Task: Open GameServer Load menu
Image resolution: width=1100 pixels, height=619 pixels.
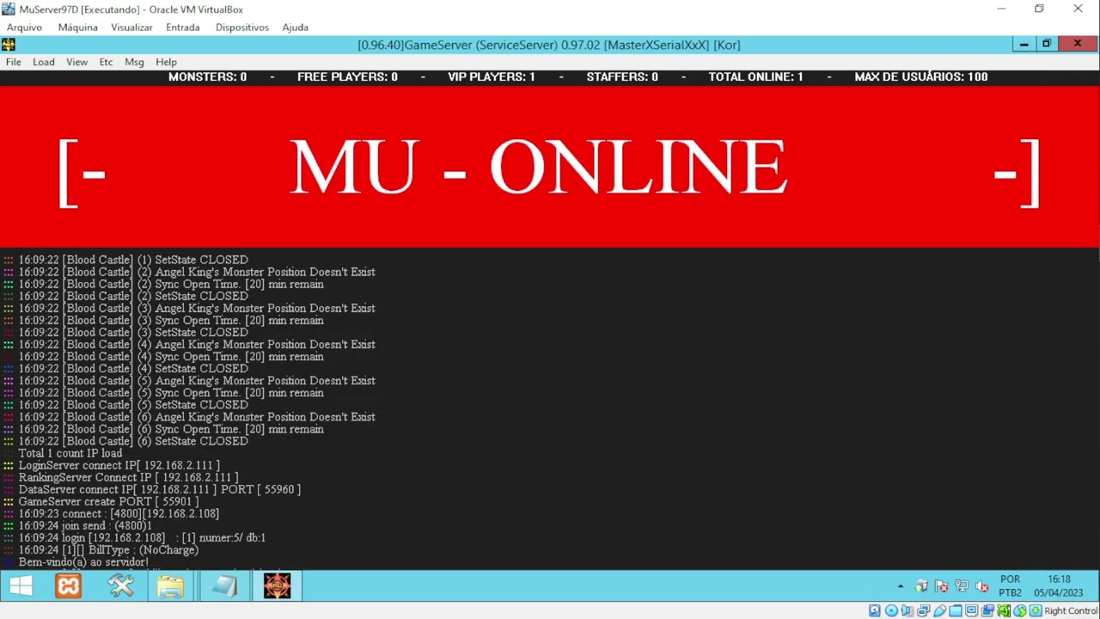Action: [x=44, y=62]
